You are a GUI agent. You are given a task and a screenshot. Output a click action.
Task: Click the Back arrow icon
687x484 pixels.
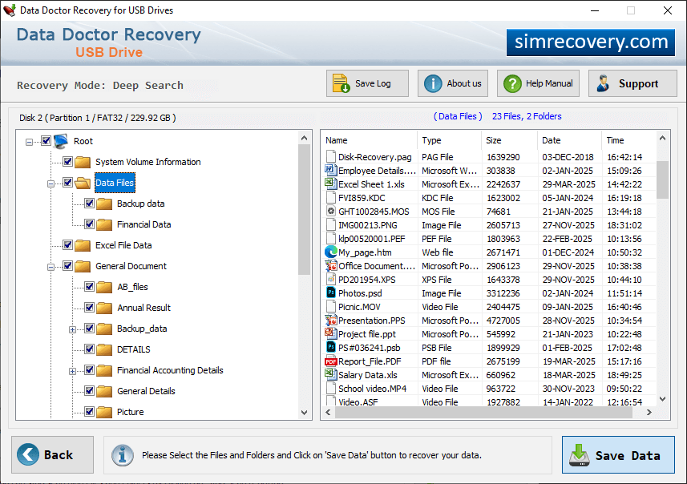[x=28, y=454]
